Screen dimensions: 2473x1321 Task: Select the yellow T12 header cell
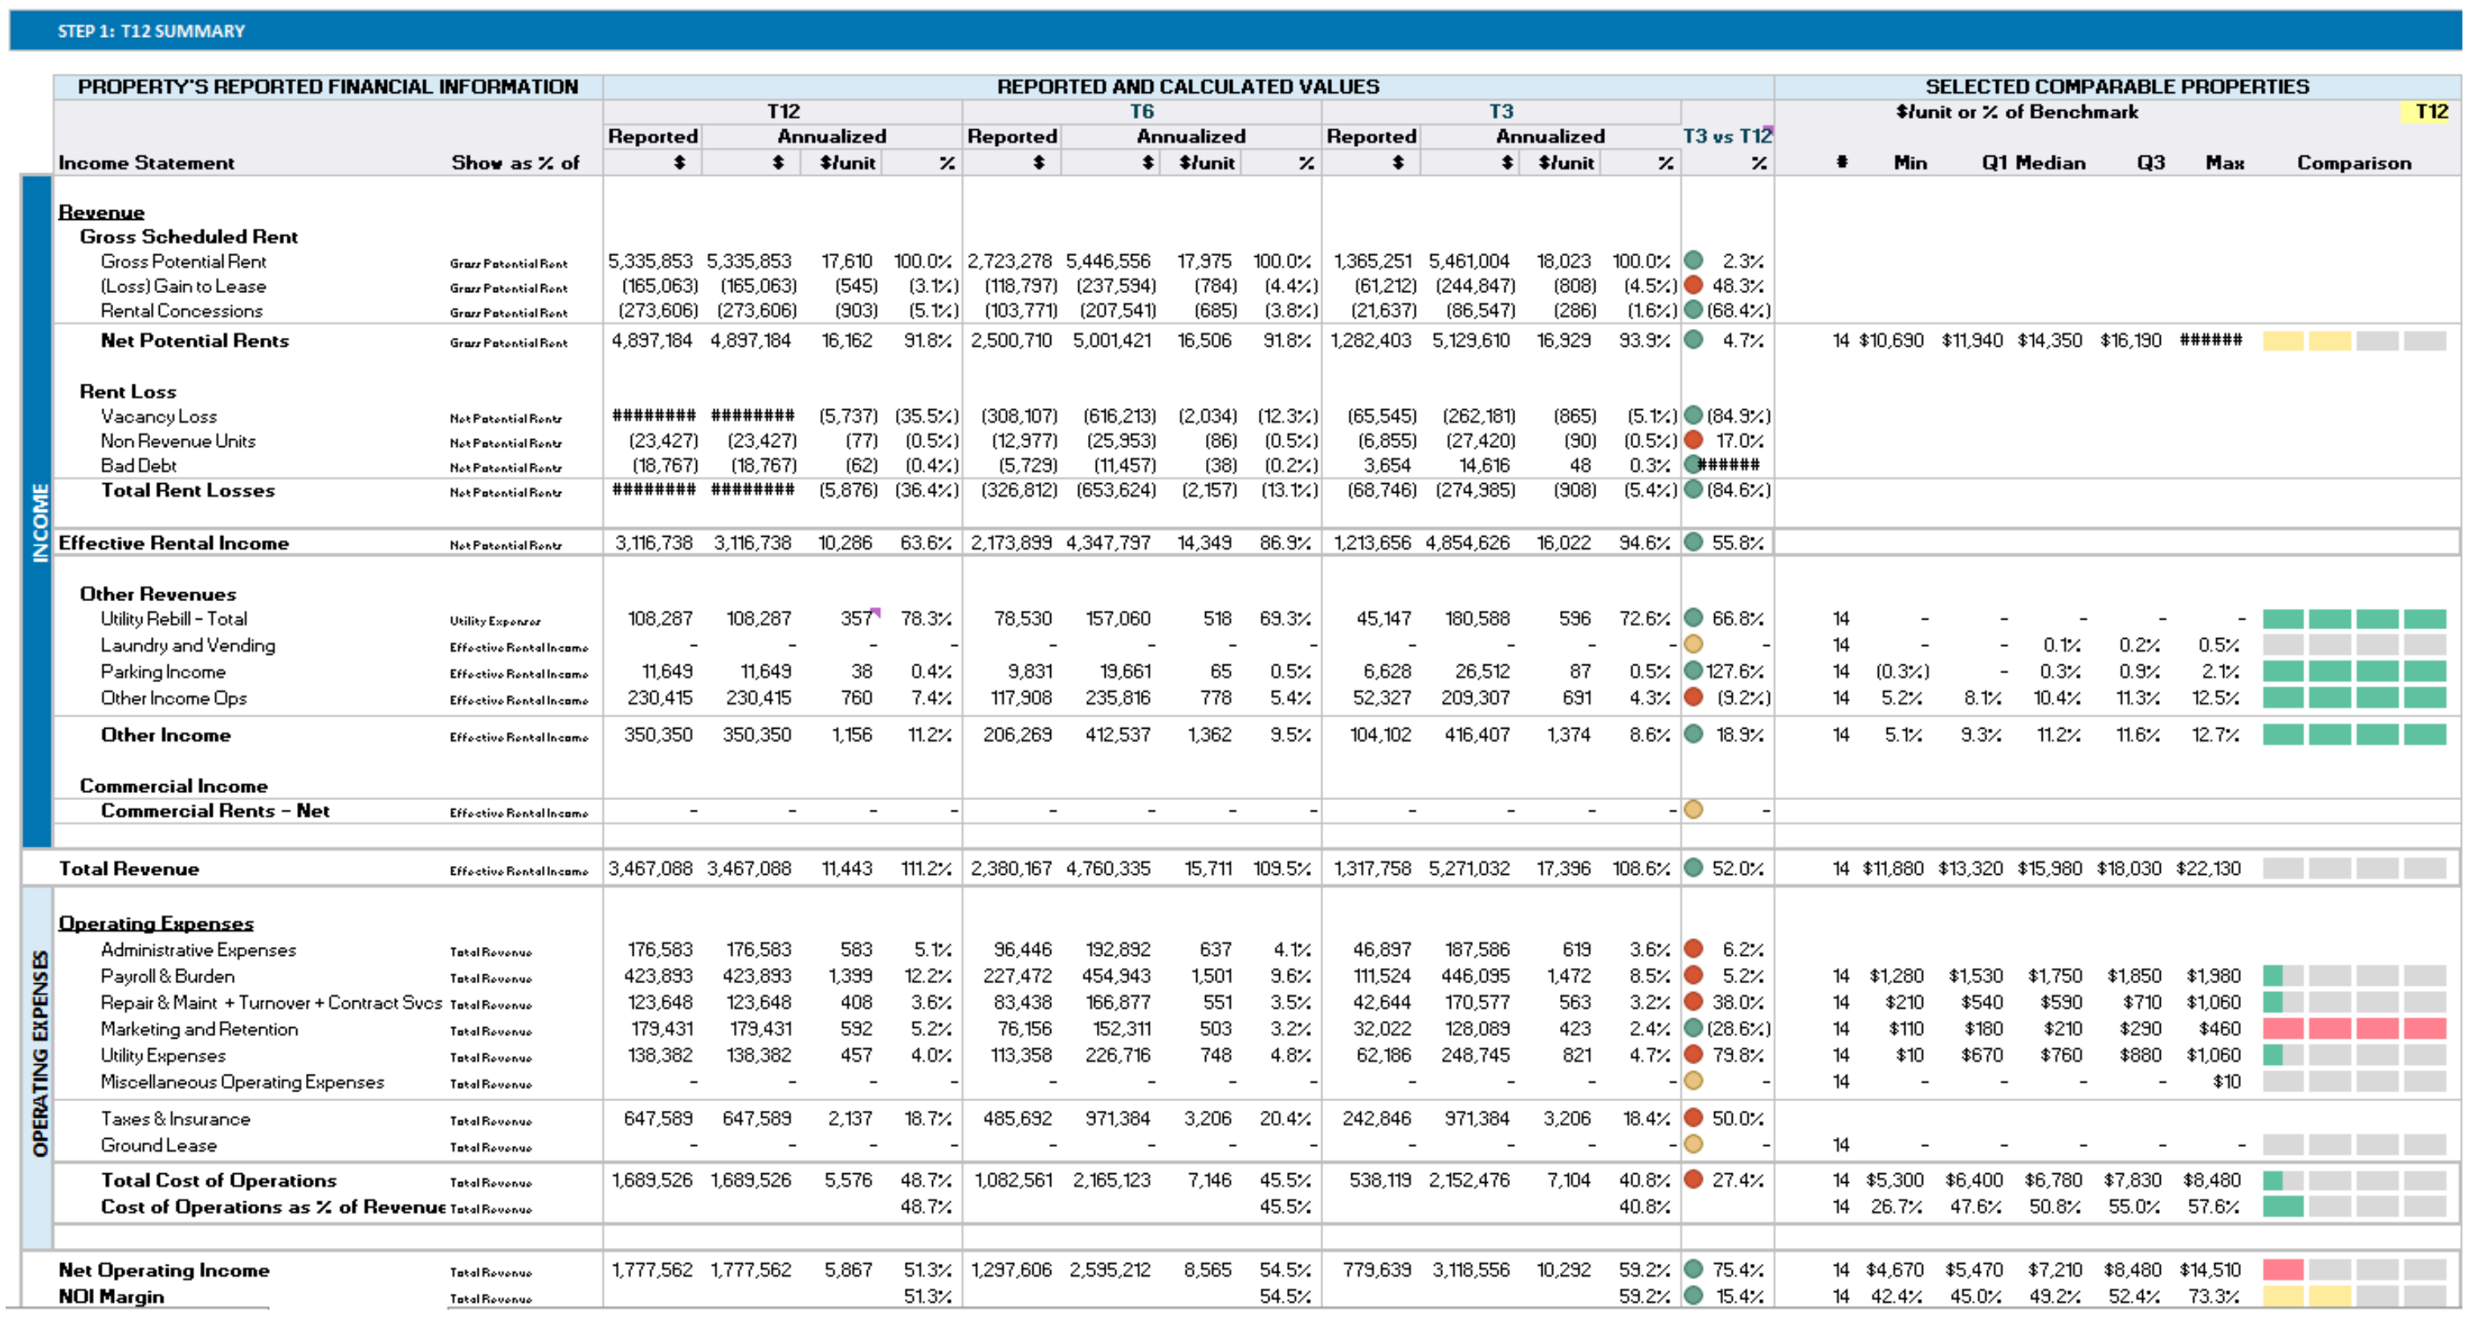pyautogui.click(x=2430, y=112)
